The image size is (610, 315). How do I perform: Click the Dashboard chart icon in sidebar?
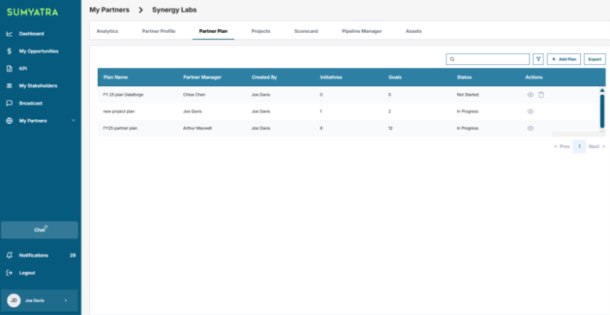[x=9, y=34]
